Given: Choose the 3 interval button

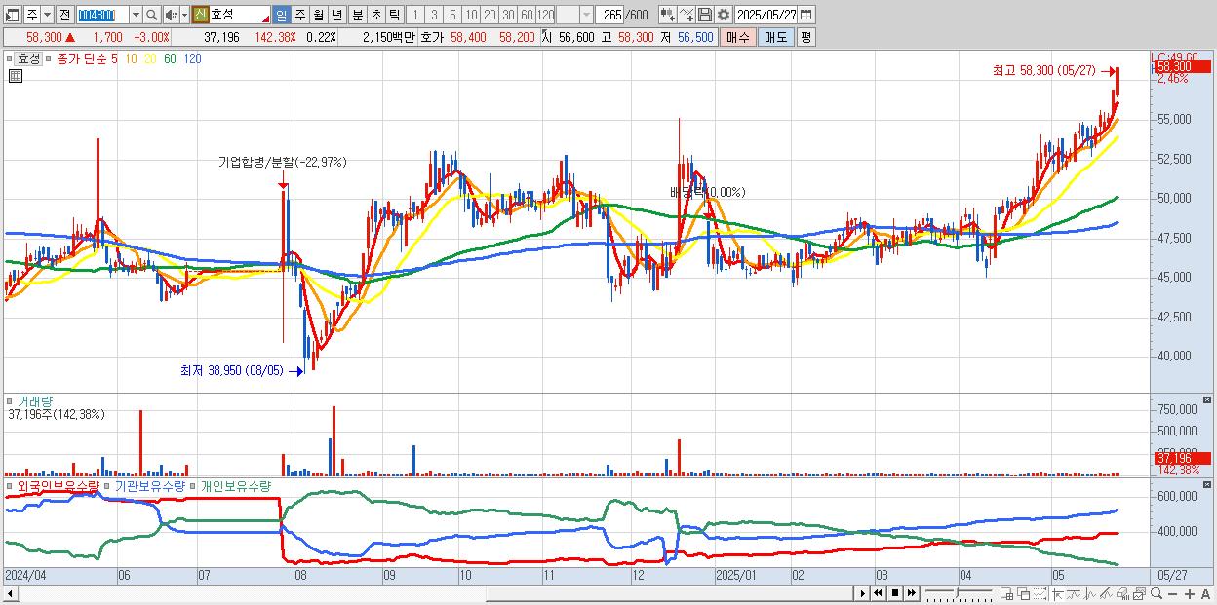Looking at the screenshot, I should (x=434, y=15).
